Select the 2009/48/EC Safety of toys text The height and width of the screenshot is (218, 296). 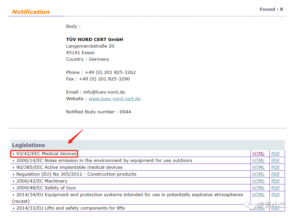coord(46,188)
